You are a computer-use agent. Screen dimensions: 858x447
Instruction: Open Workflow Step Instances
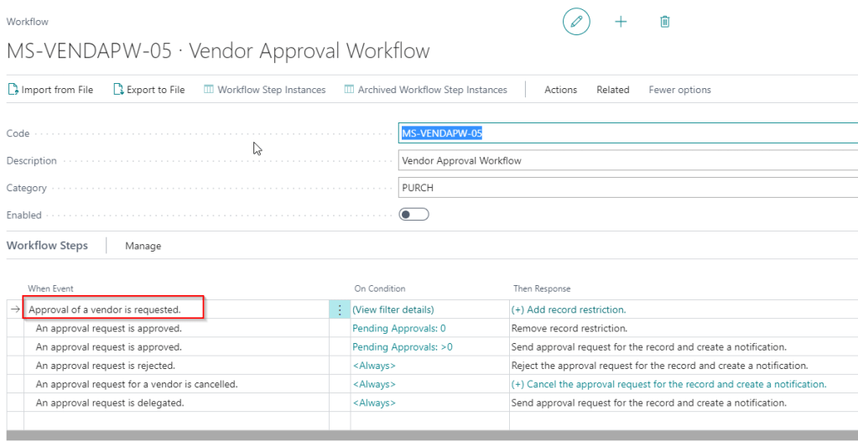pyautogui.click(x=264, y=90)
